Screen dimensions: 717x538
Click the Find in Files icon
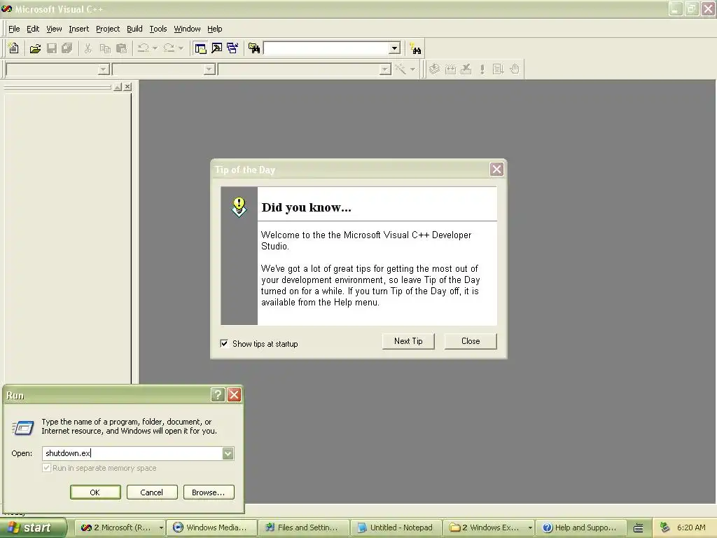254,48
